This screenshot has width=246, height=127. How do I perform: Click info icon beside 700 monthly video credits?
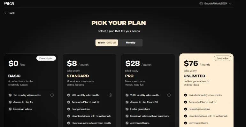(x=111, y=95)
